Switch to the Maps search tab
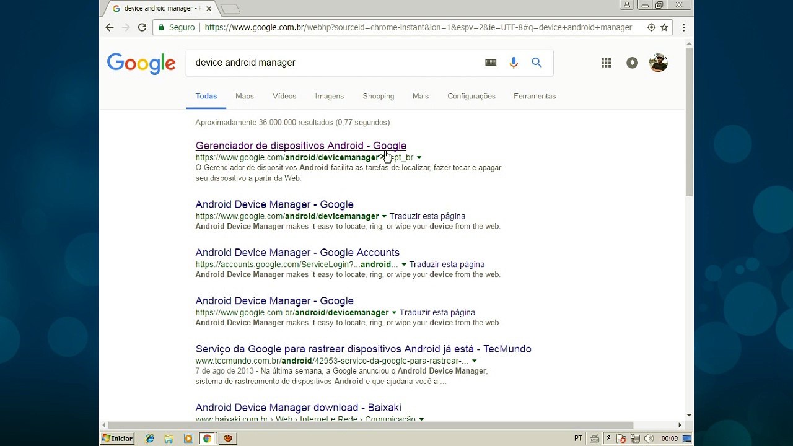 tap(245, 96)
